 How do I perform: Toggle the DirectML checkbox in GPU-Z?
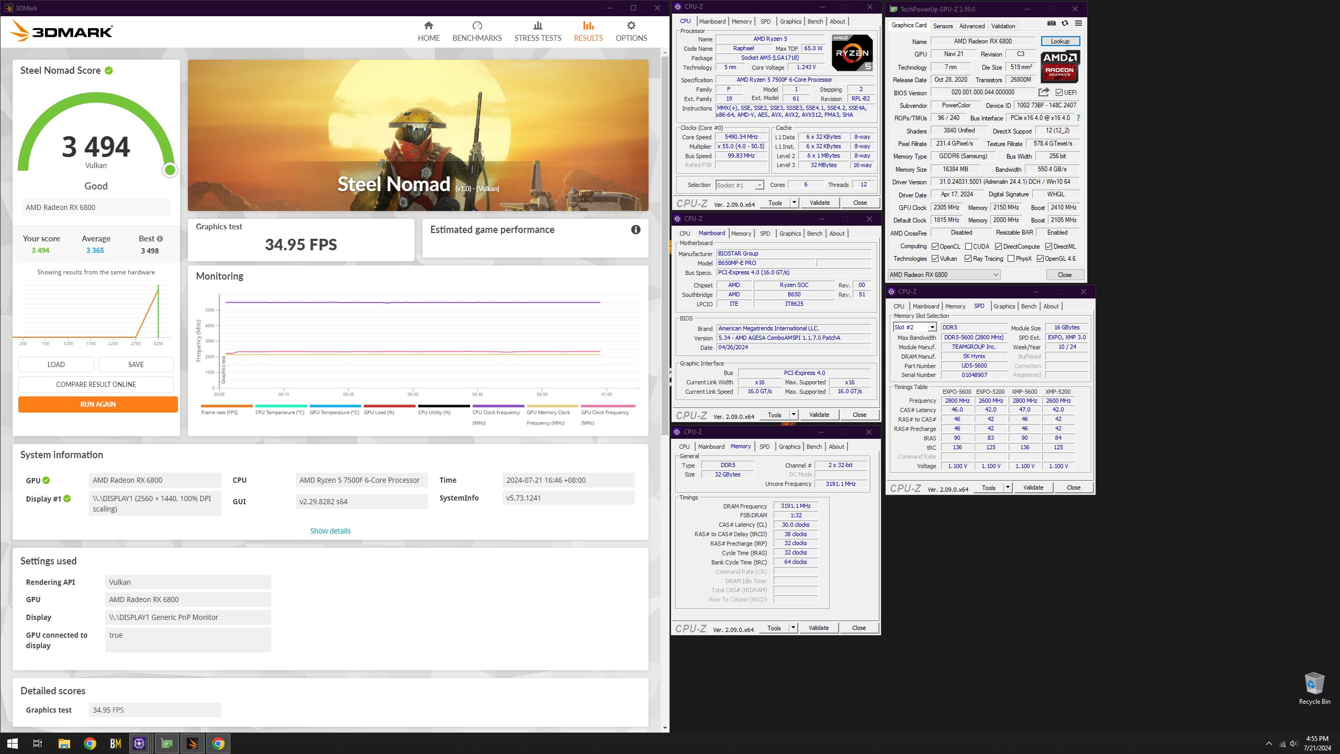click(x=1048, y=247)
